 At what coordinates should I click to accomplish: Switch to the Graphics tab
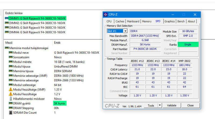[170, 21]
